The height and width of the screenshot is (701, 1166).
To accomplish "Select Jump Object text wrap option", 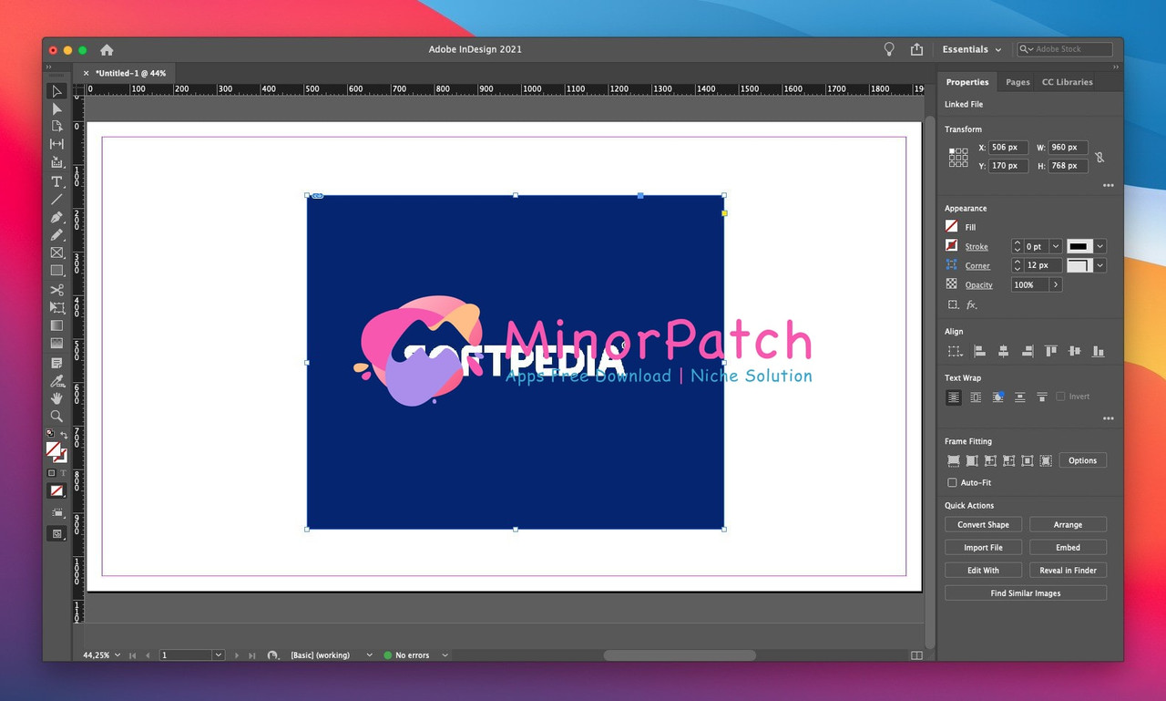I will click(x=1019, y=397).
